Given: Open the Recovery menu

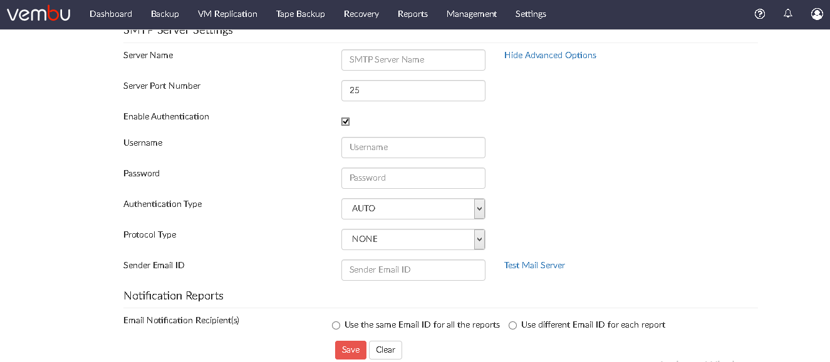Looking at the screenshot, I should [361, 14].
